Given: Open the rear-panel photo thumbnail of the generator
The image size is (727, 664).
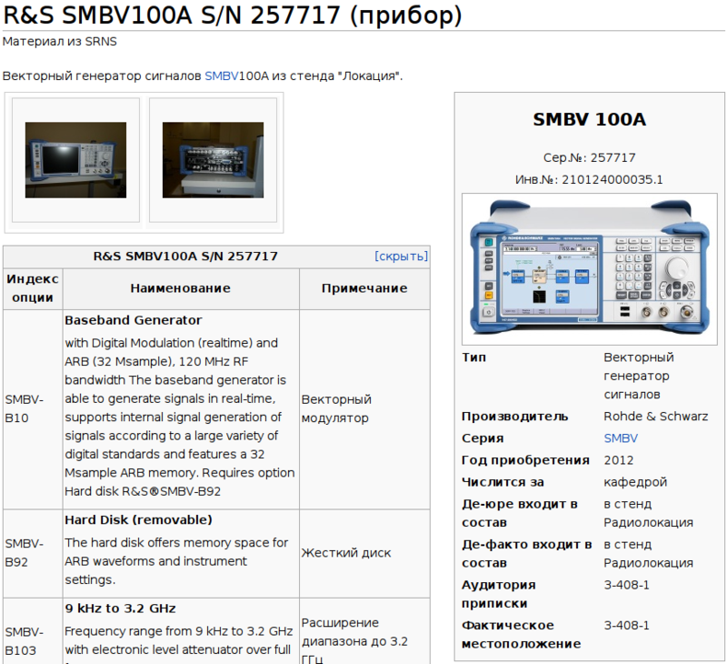Looking at the screenshot, I should coord(213,160).
